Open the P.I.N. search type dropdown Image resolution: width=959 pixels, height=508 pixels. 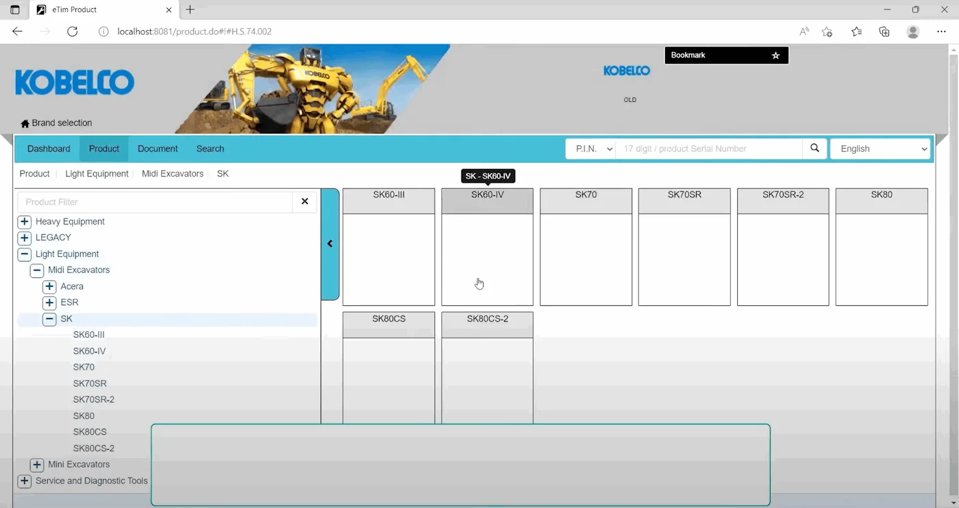click(x=590, y=149)
